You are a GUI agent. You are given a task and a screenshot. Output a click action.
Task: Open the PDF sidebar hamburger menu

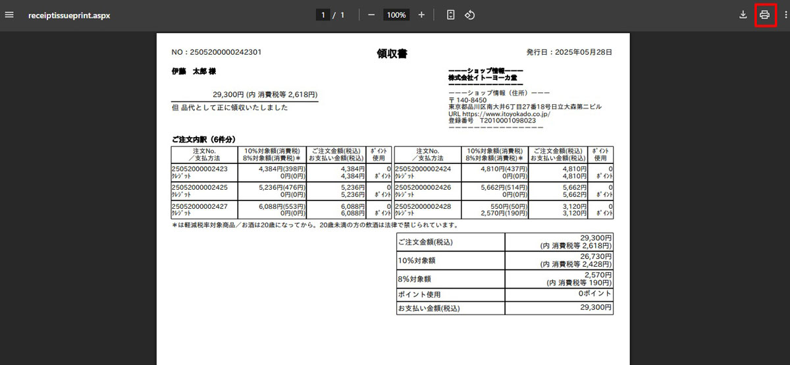[9, 14]
